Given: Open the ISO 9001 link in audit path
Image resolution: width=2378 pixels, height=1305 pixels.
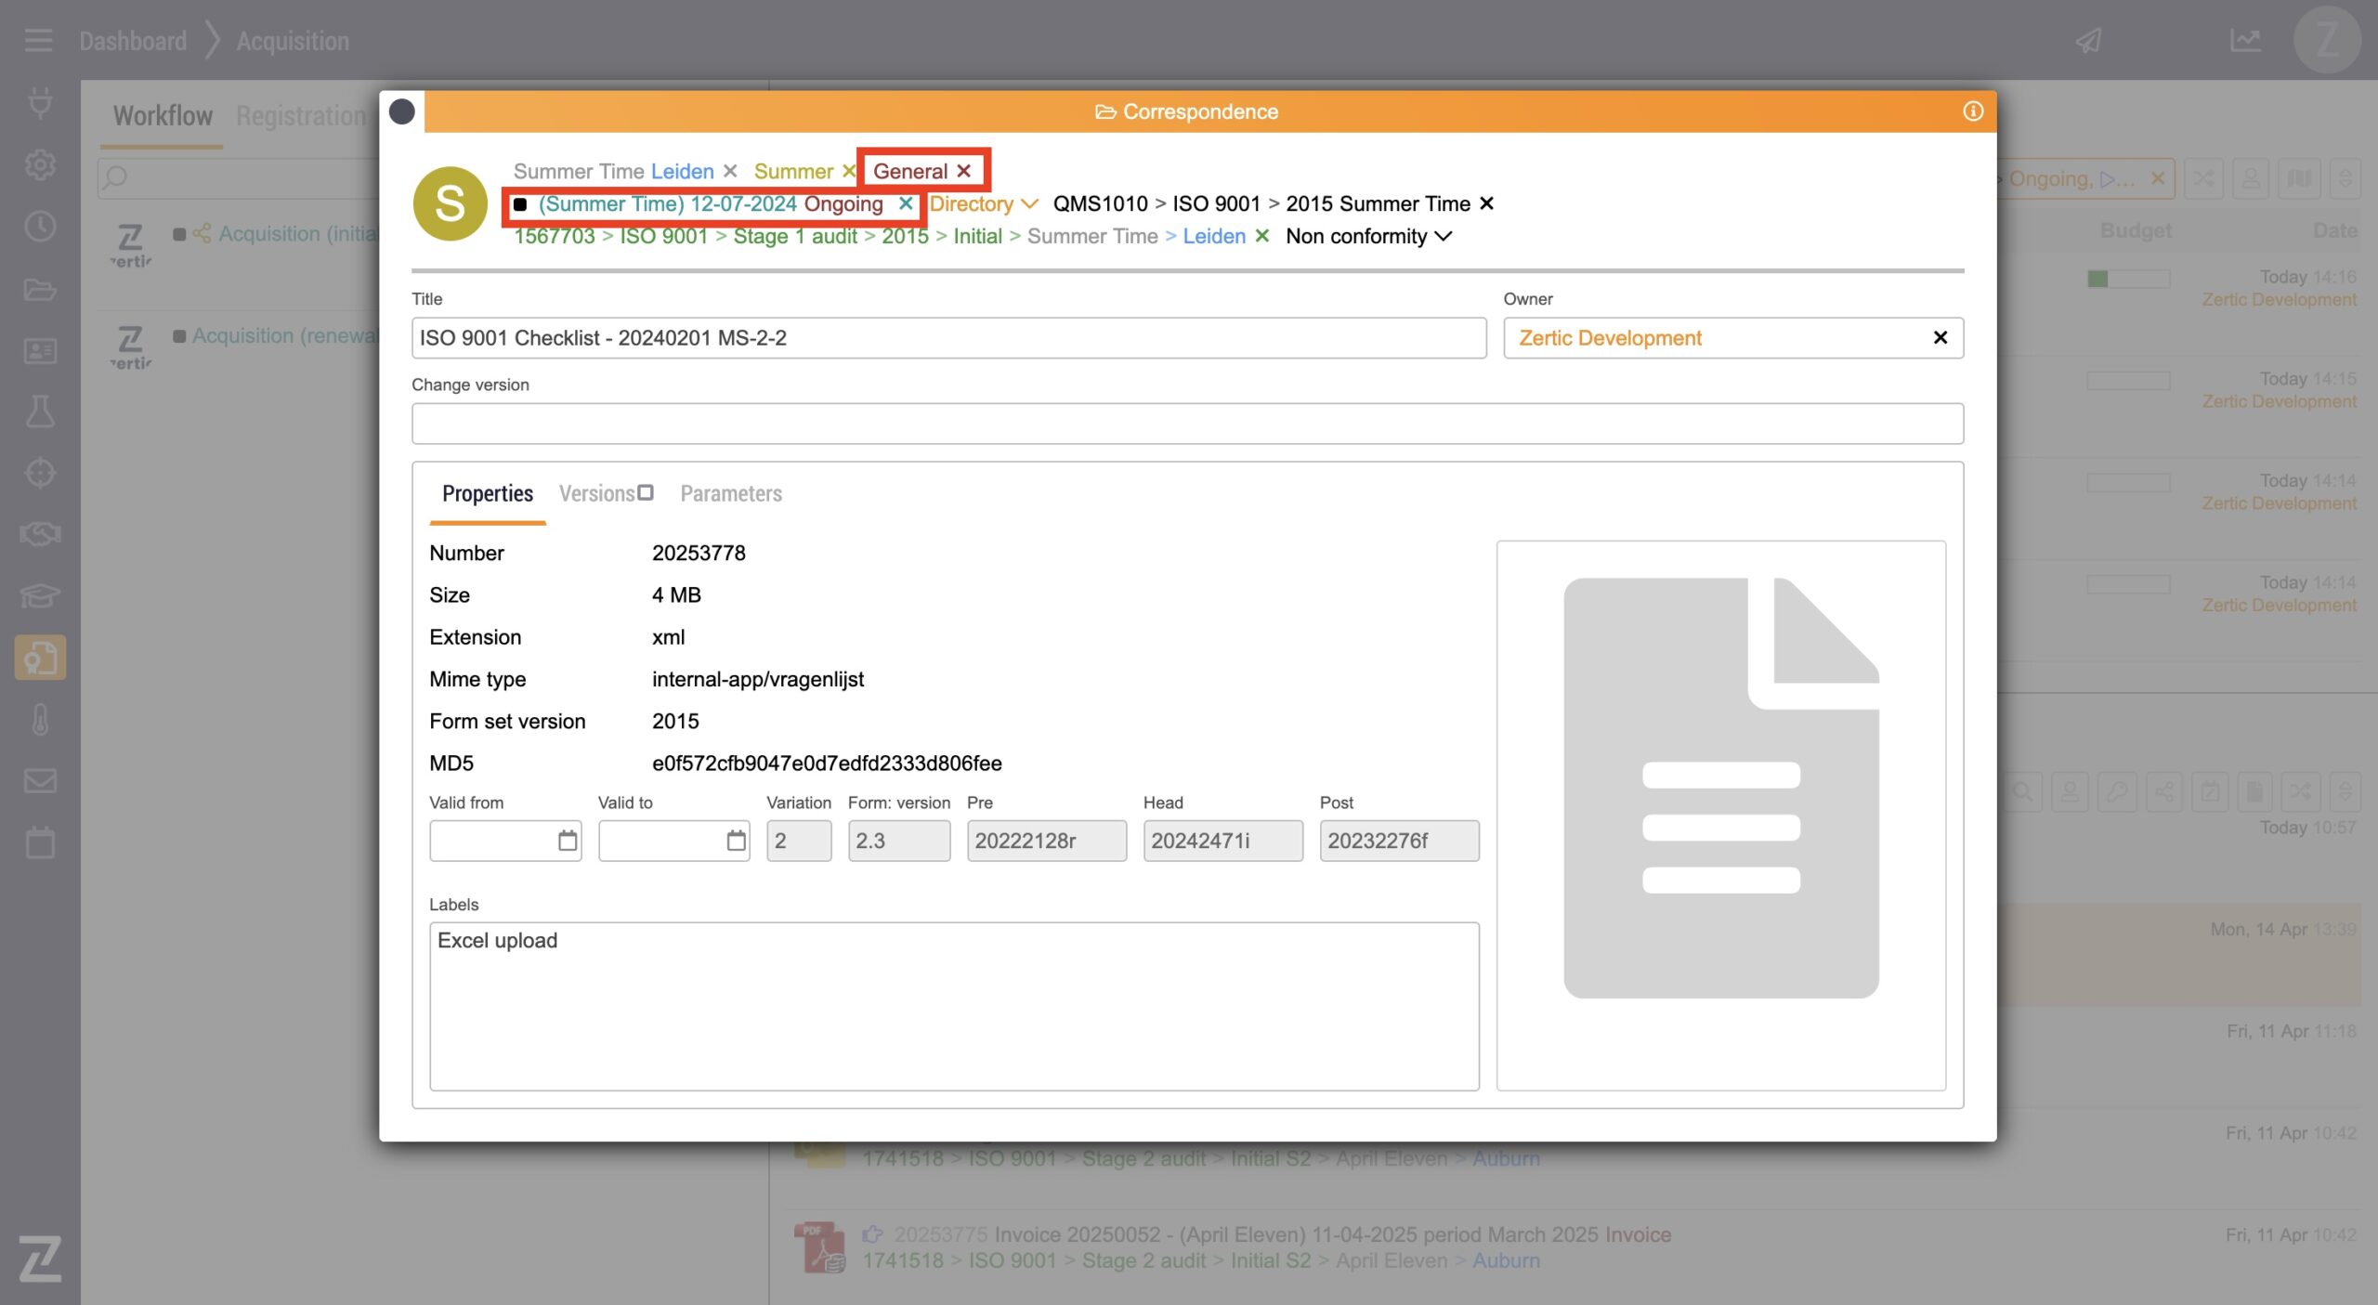Looking at the screenshot, I should 663,236.
